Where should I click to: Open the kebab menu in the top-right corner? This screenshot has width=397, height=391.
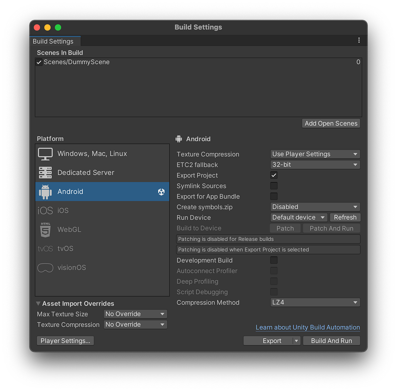pos(359,40)
